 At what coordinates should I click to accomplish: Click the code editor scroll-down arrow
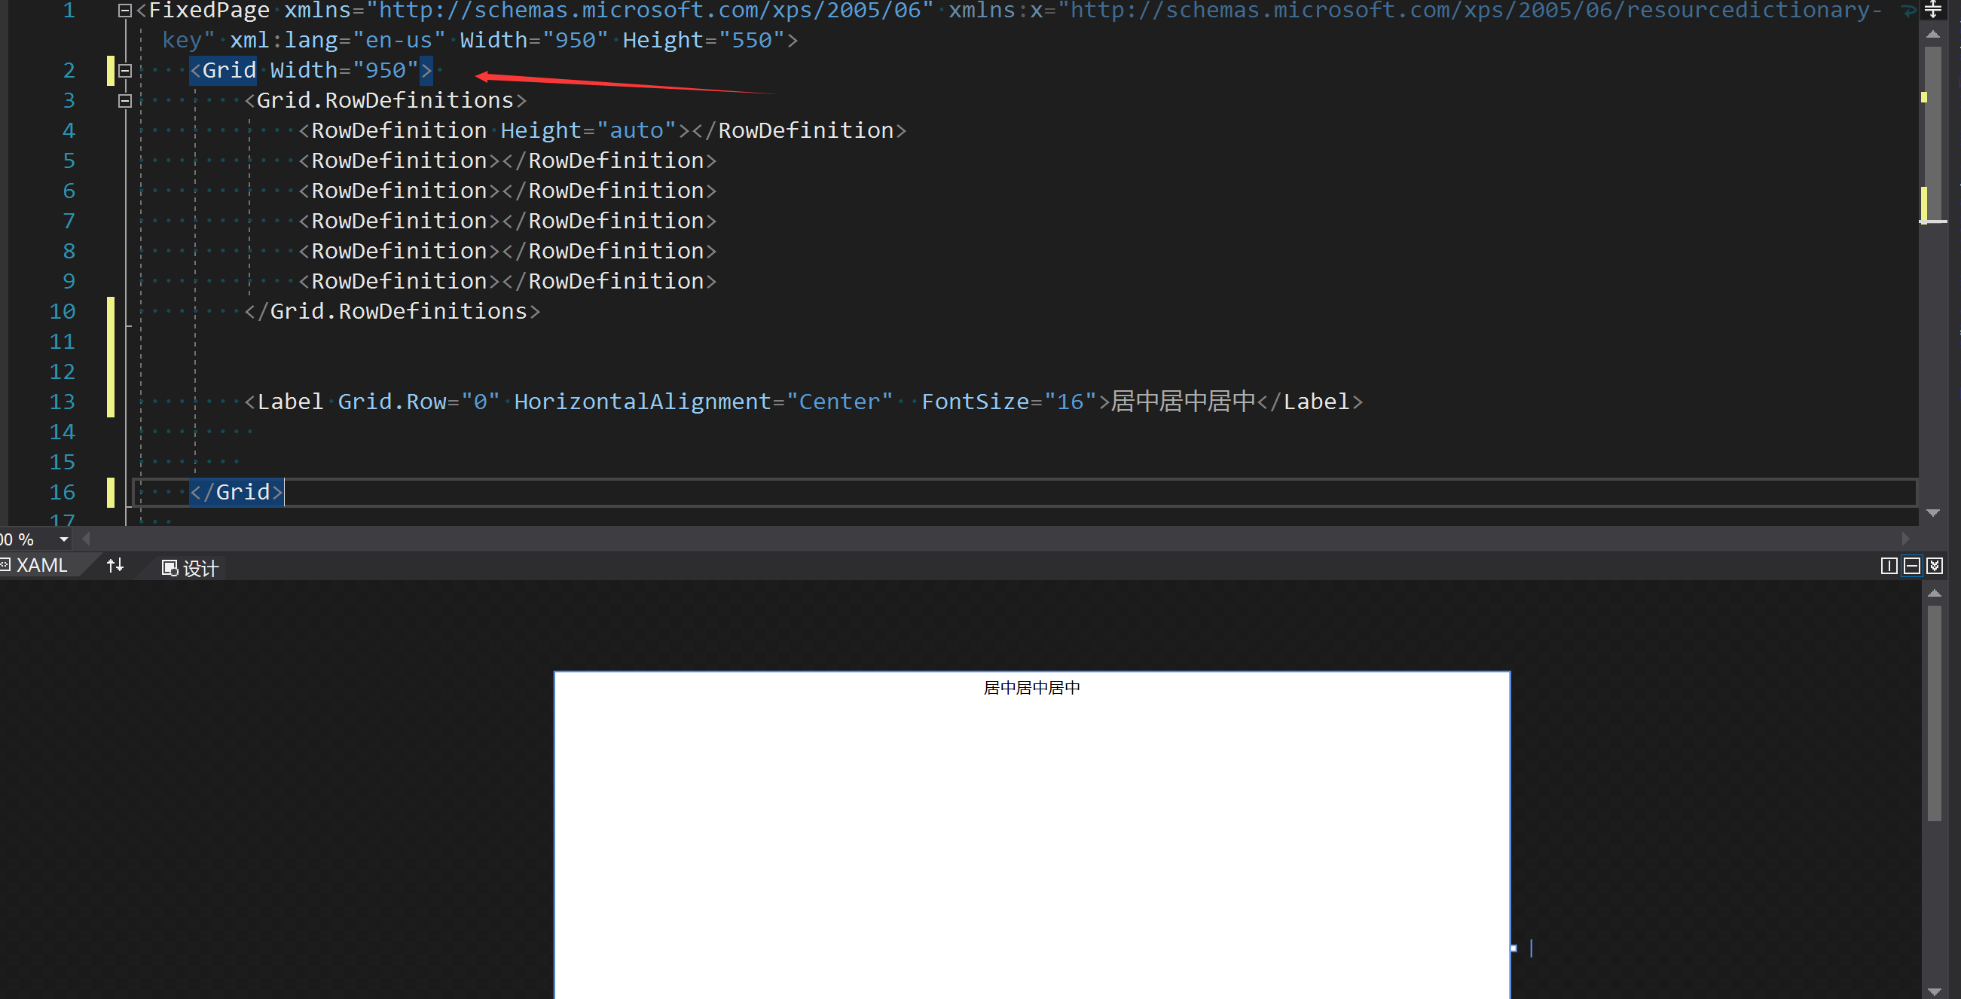click(x=1933, y=513)
